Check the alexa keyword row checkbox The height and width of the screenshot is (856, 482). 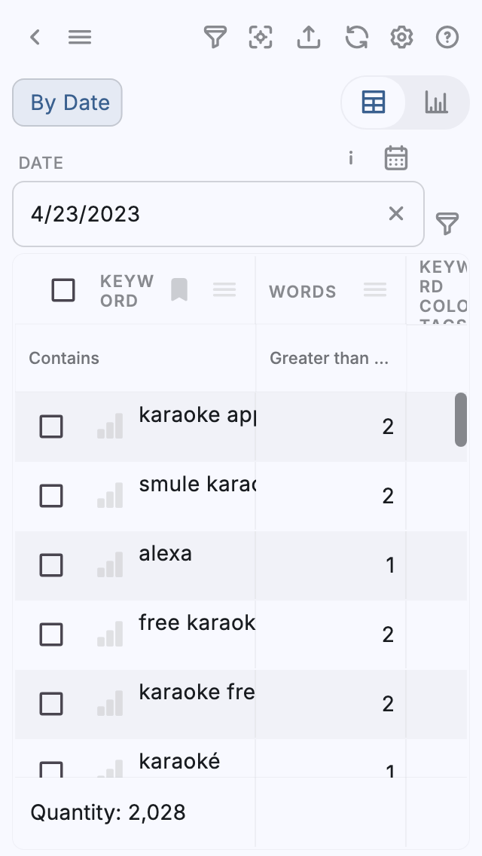point(51,565)
